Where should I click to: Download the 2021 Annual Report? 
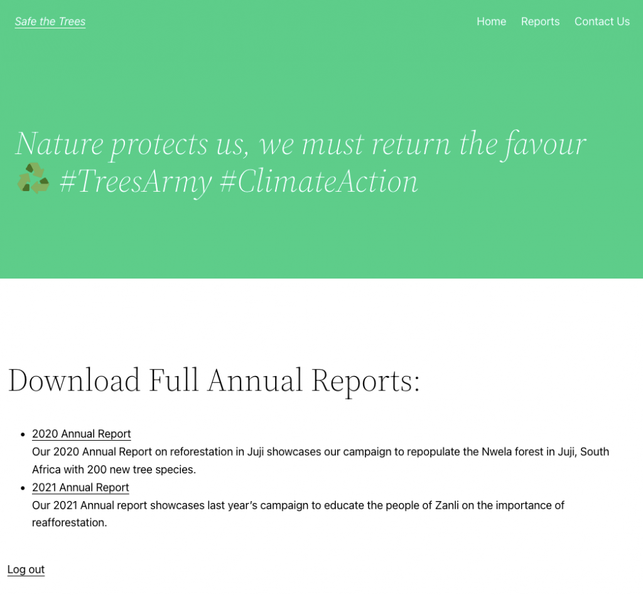80,487
